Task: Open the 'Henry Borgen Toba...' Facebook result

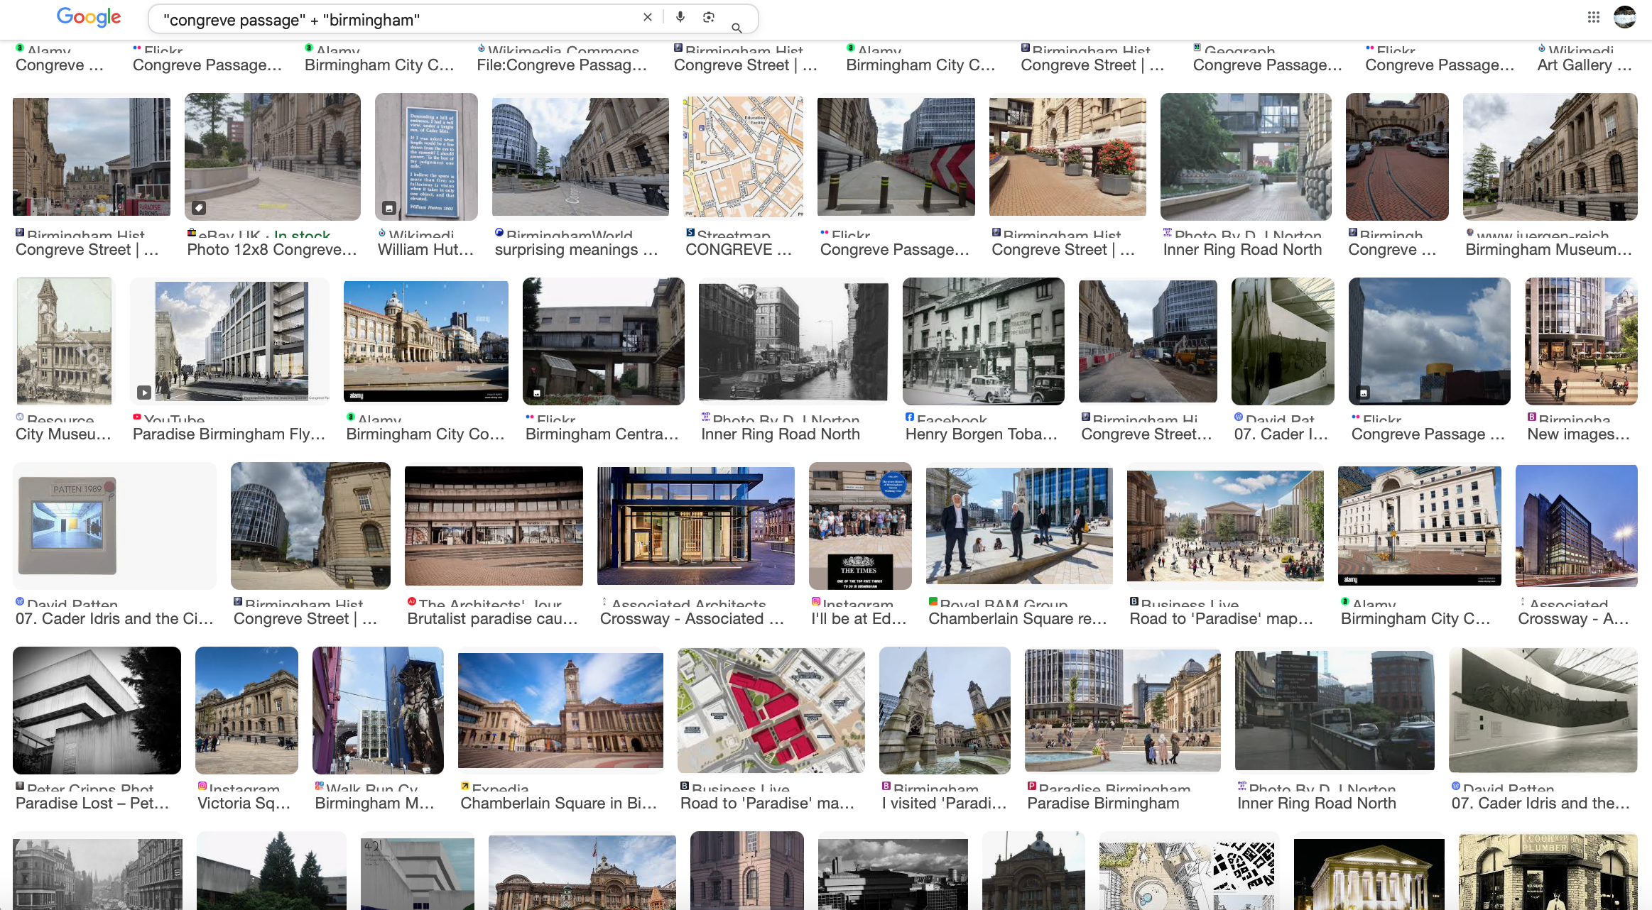Action: click(981, 434)
